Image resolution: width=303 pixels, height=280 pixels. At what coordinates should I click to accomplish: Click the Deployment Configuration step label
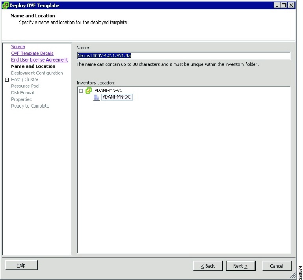[x=37, y=73]
